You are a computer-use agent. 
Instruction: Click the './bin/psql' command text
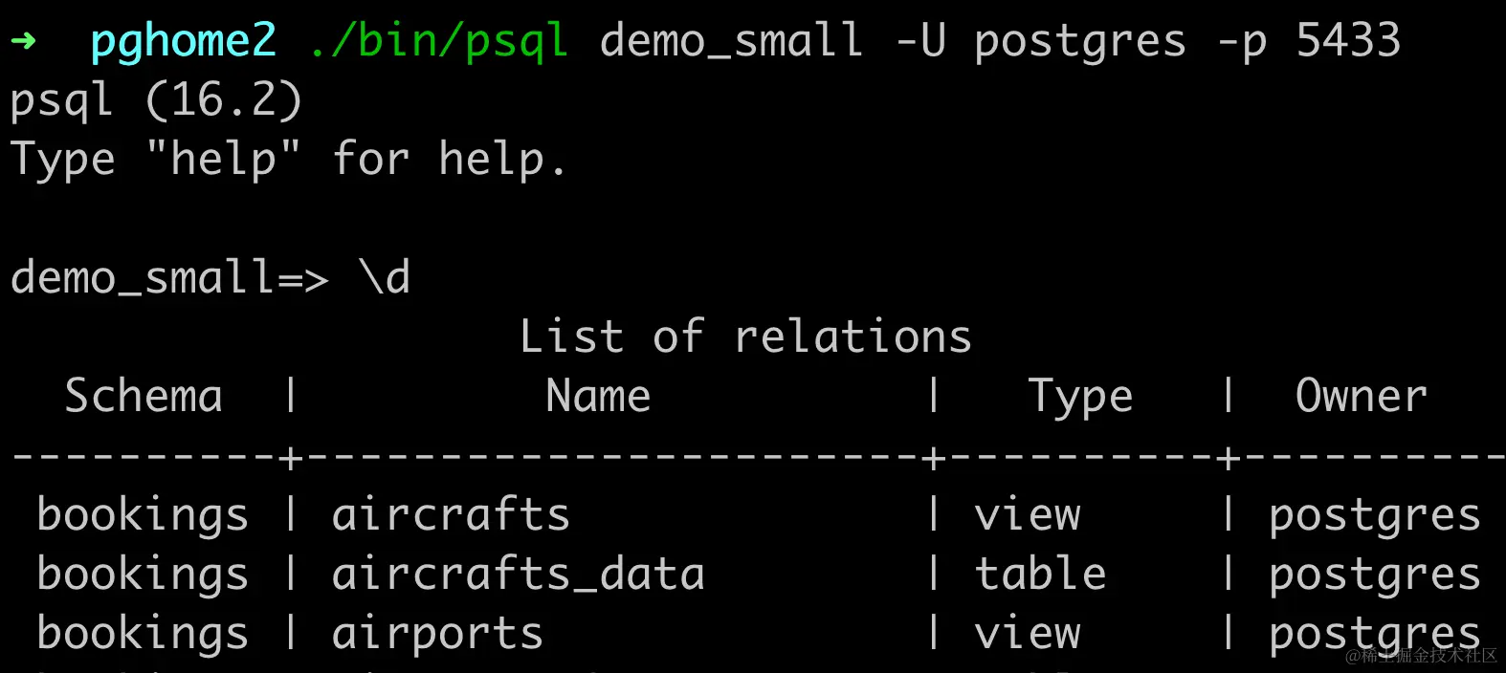pyautogui.click(x=438, y=42)
